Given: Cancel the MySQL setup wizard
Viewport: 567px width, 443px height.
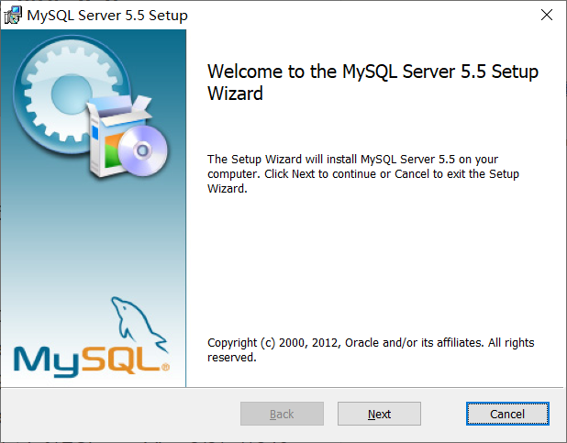Looking at the screenshot, I should pyautogui.click(x=507, y=414).
